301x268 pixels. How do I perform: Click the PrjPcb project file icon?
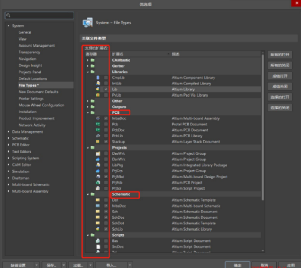pyautogui.click(x=98, y=182)
